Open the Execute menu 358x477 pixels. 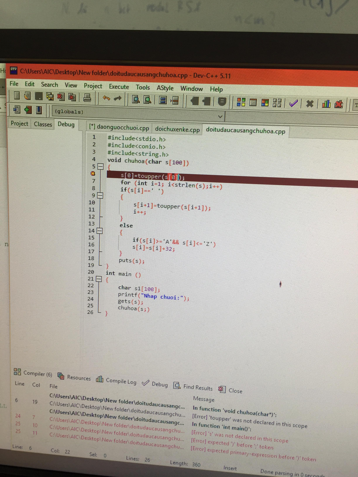pyautogui.click(x=119, y=87)
